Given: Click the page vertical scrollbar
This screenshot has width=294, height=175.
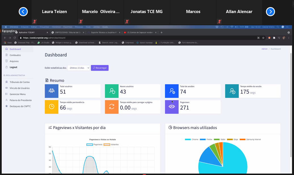Looking at the screenshot, I should pos(291,105).
